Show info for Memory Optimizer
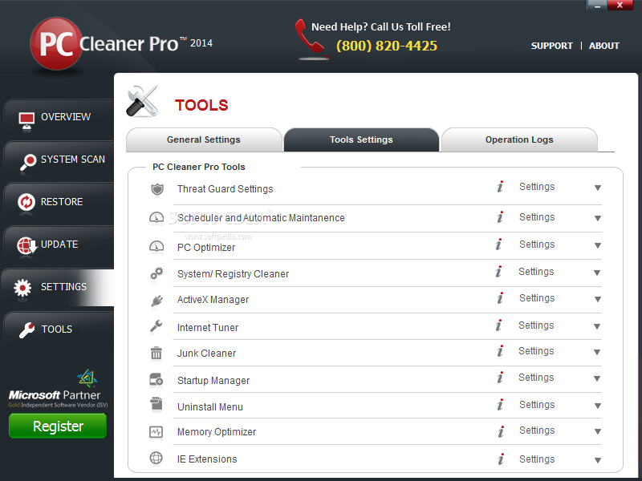This screenshot has width=642, height=481. coord(501,431)
